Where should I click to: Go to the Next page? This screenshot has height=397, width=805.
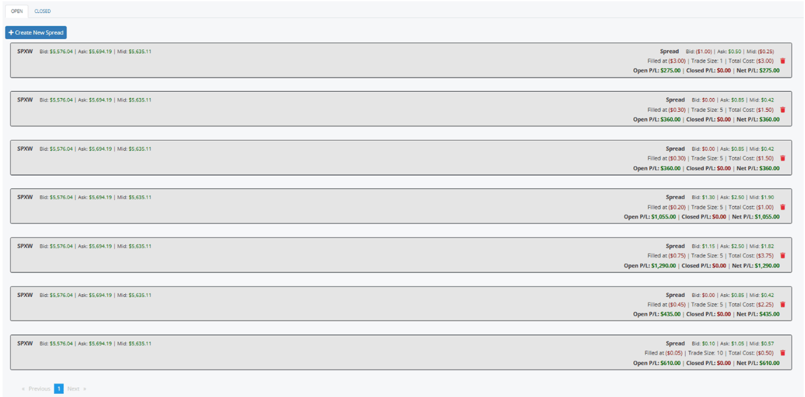(x=76, y=389)
